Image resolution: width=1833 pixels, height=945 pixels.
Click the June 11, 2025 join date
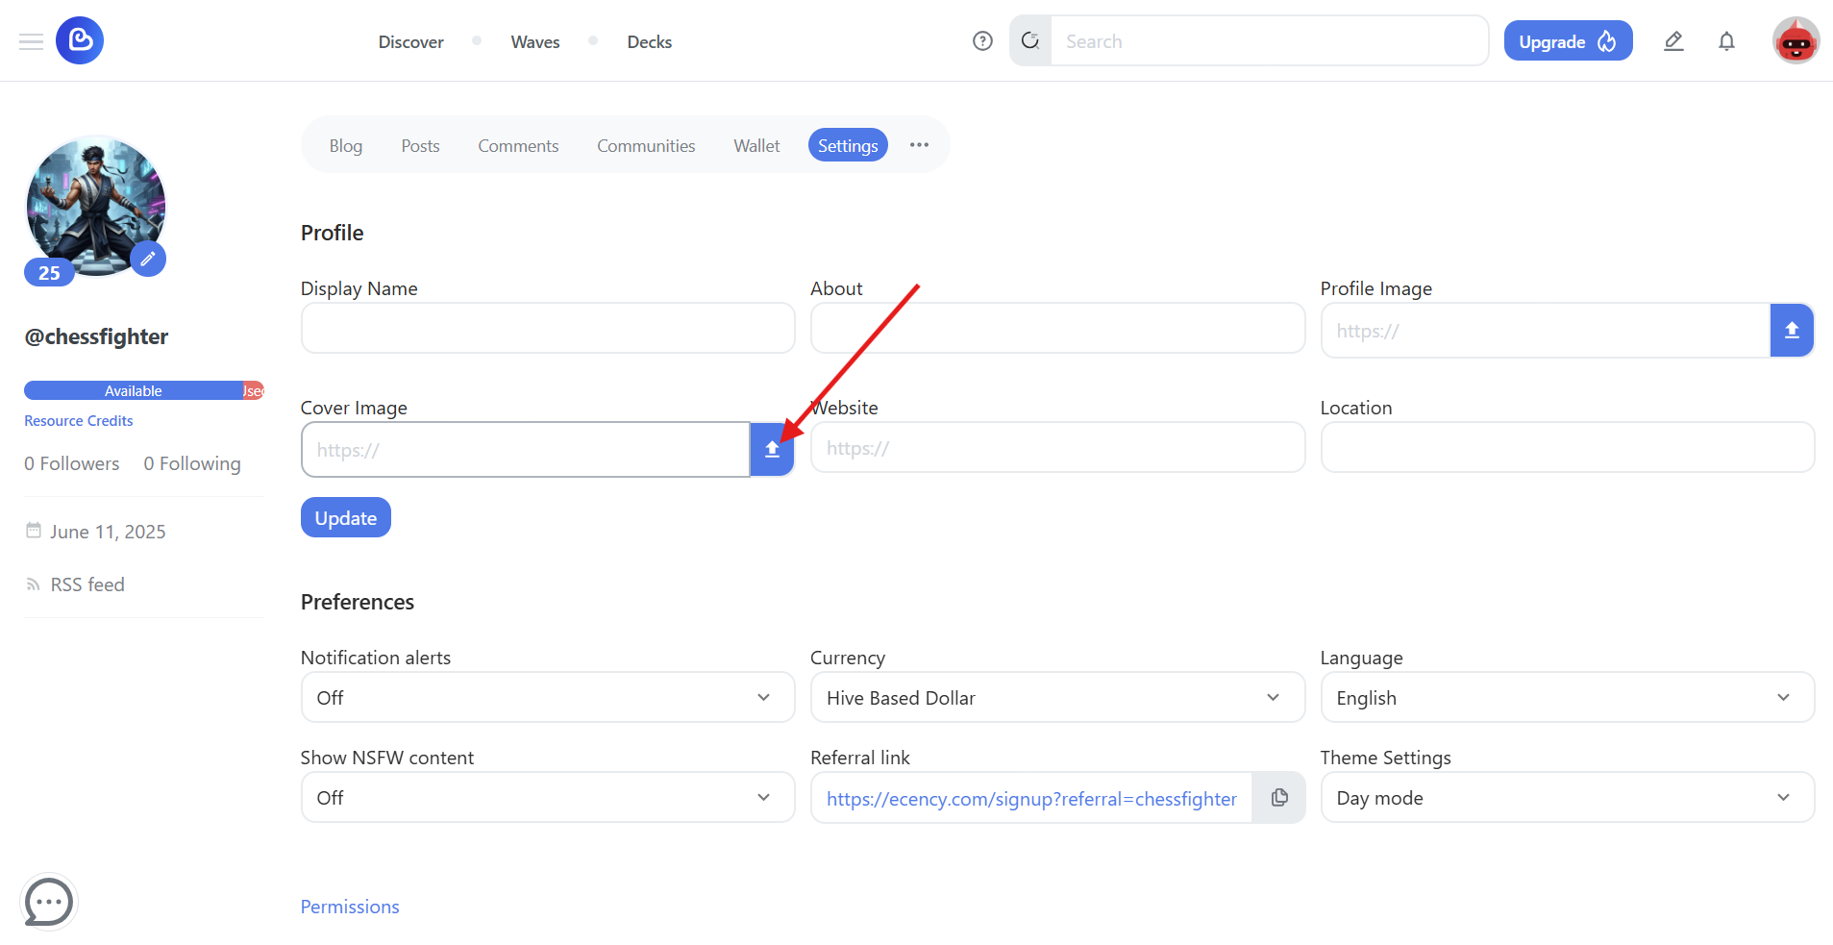[108, 532]
